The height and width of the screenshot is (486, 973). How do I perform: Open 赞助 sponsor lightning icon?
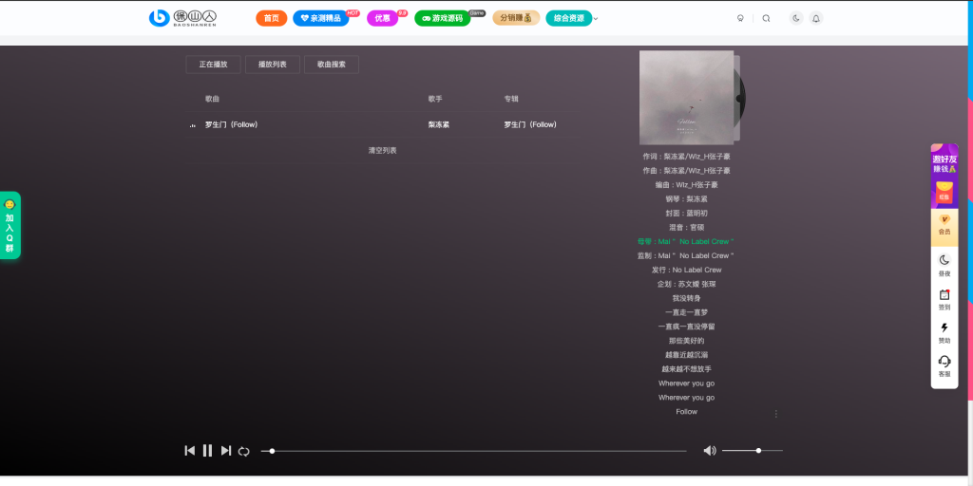[x=944, y=333]
